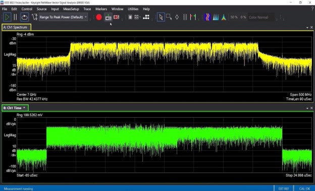Screen dimensions: 315x191
Task: Open the MeasSetup menu
Action: (x=71, y=9)
